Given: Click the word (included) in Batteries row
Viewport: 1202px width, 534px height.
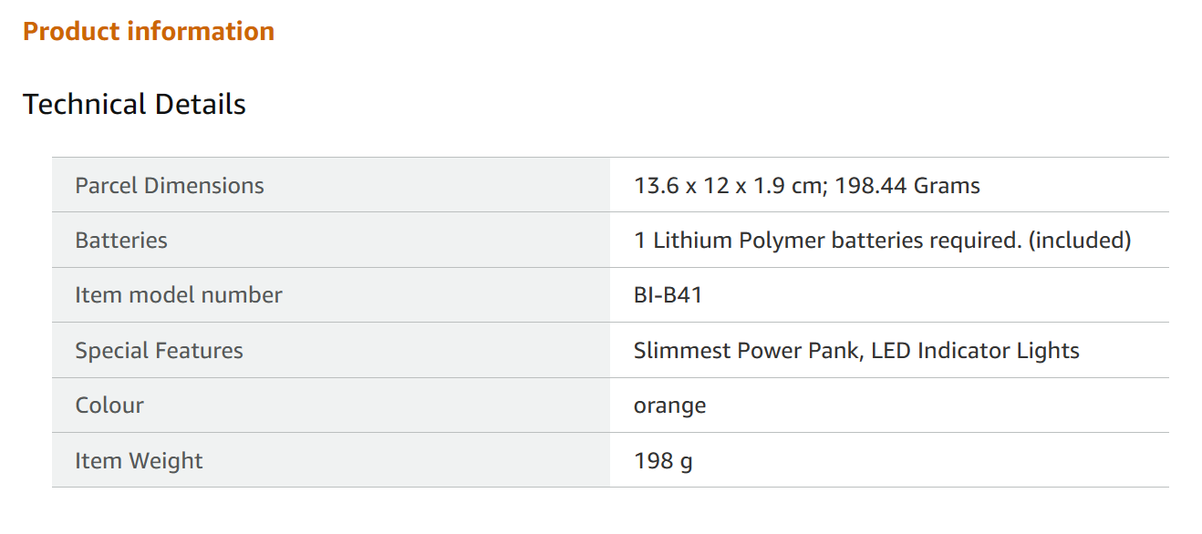Looking at the screenshot, I should coord(1079,241).
